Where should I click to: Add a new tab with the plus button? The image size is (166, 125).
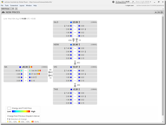16,9
